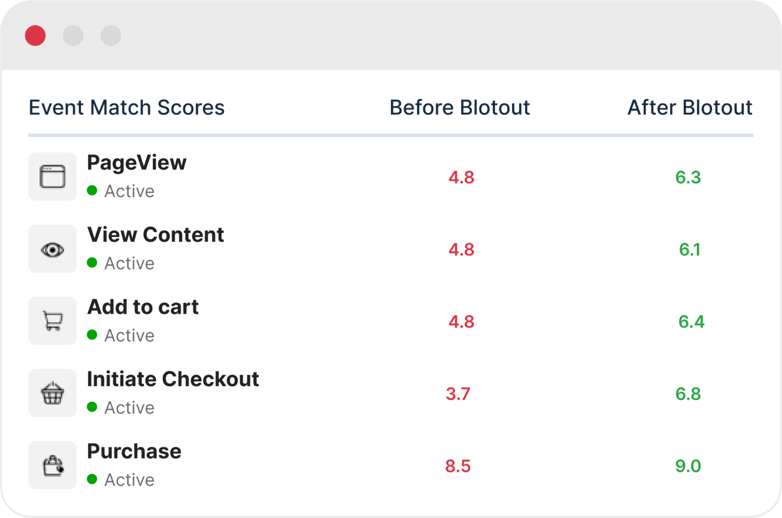Click the PageView browser window icon

(52, 177)
